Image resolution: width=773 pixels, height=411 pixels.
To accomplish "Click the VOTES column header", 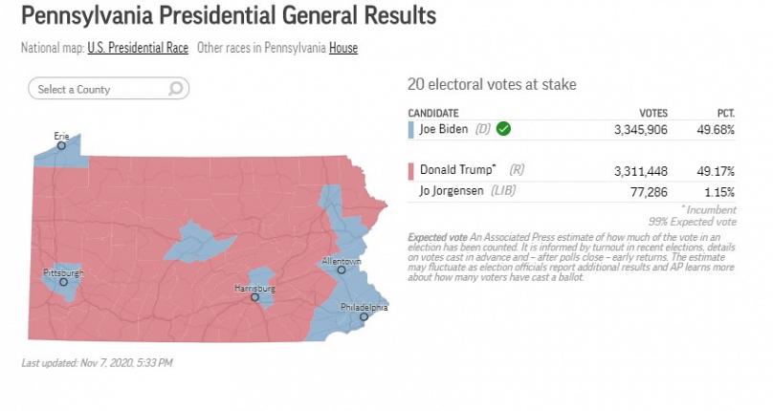I will pyautogui.click(x=653, y=114).
